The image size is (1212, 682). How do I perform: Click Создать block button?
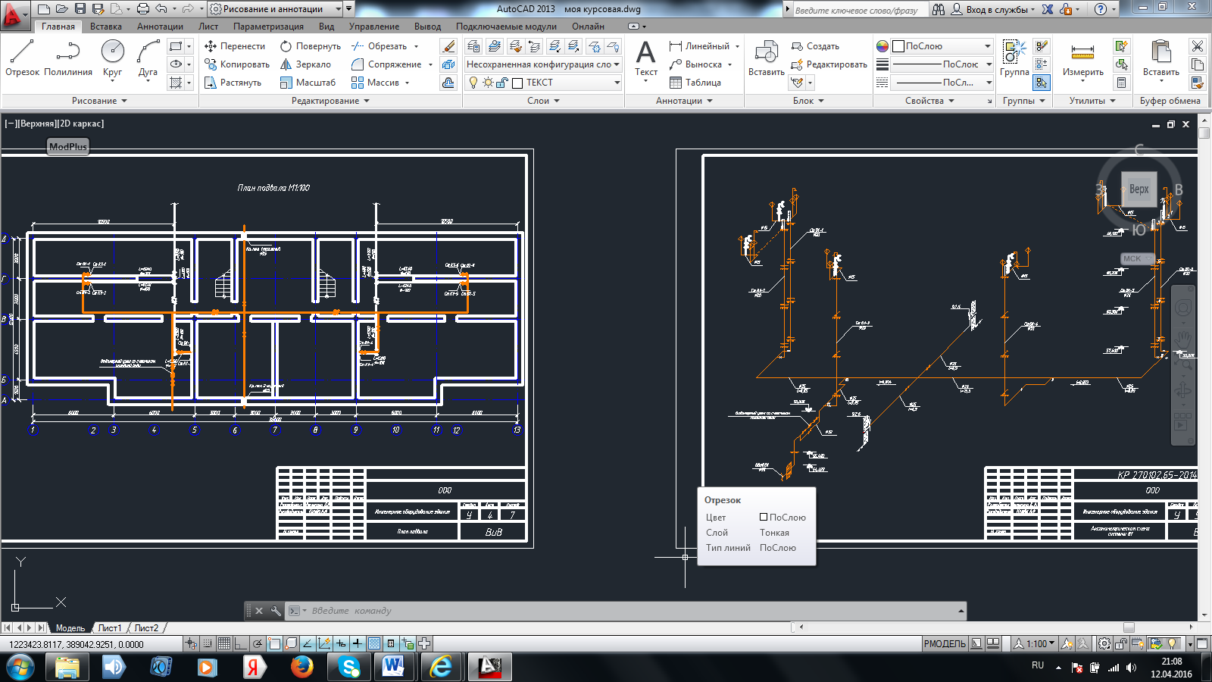click(815, 46)
